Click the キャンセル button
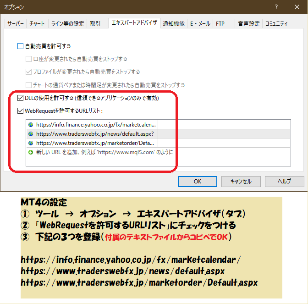Viewport: 308px width, 304px height. coord(241,182)
